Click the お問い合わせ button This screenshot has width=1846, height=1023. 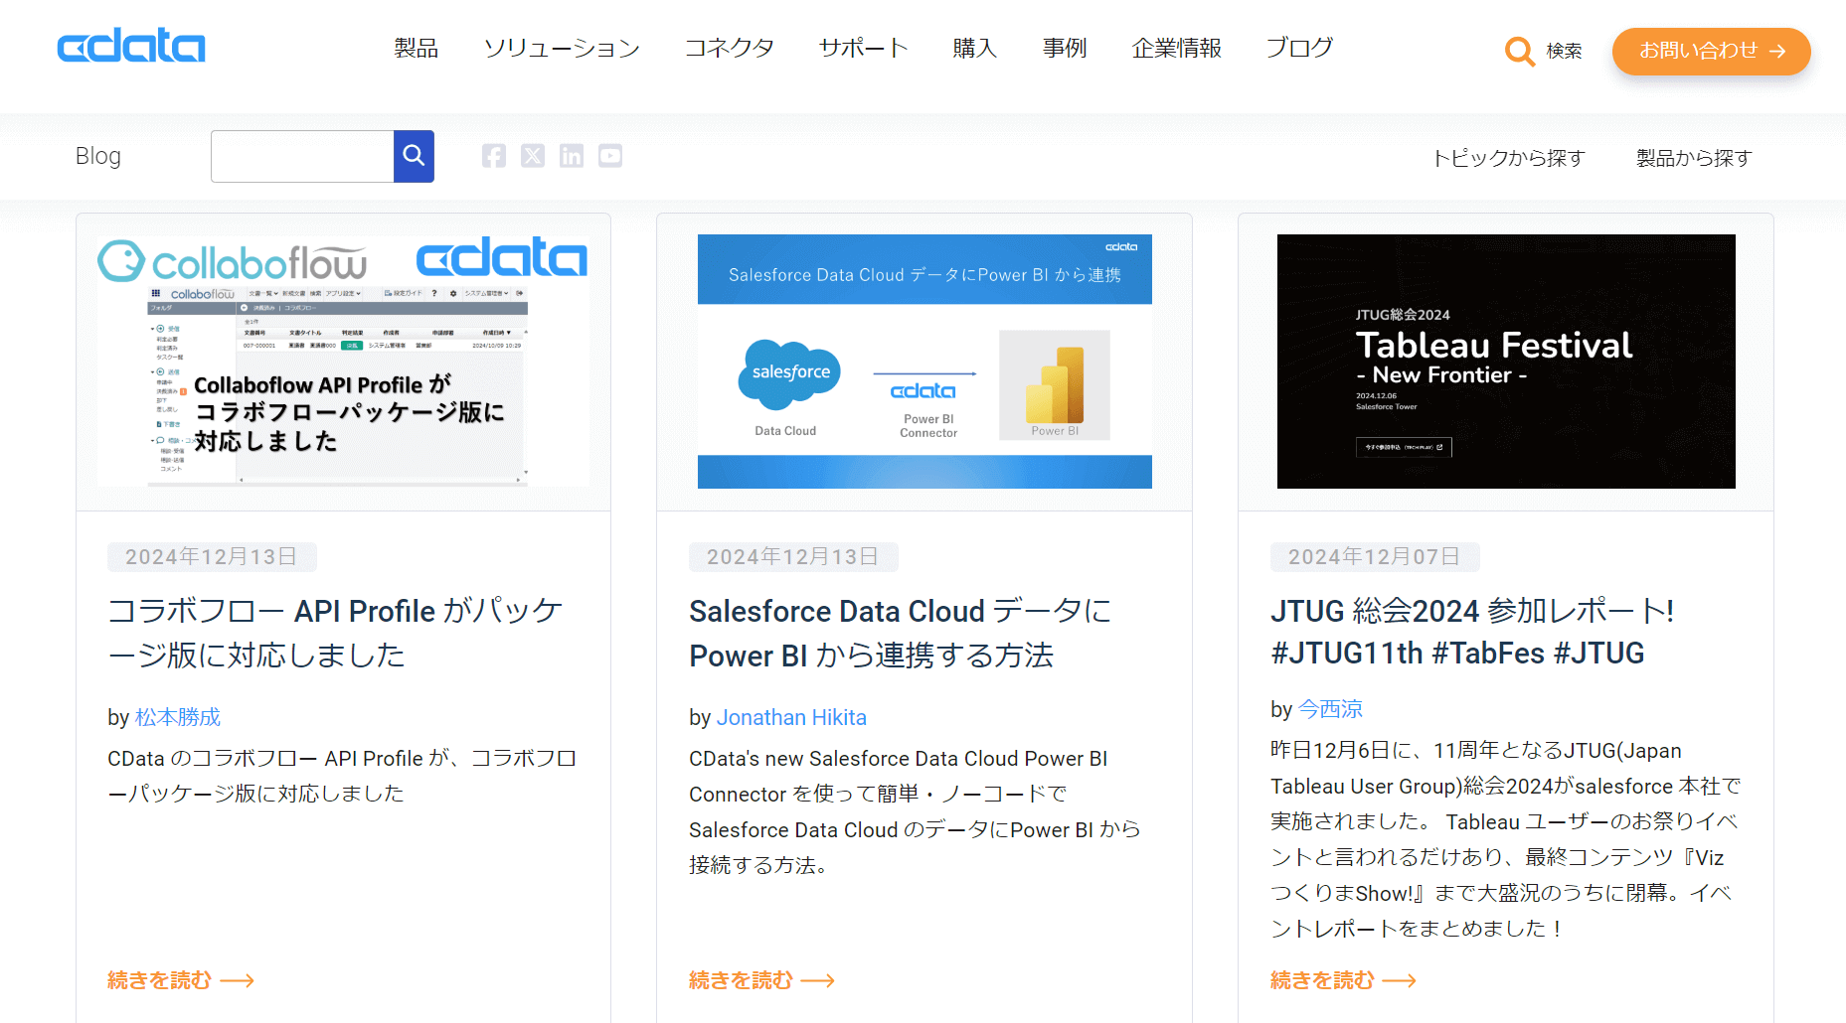tap(1711, 51)
